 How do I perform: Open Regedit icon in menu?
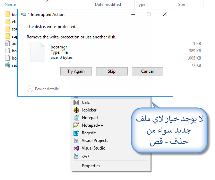(76, 133)
